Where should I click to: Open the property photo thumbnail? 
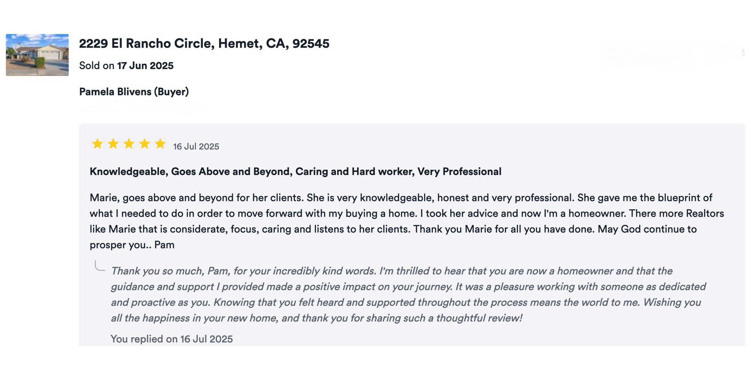tap(37, 55)
